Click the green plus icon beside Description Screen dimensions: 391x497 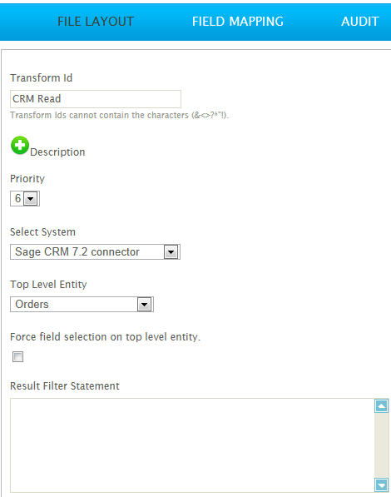click(x=20, y=146)
